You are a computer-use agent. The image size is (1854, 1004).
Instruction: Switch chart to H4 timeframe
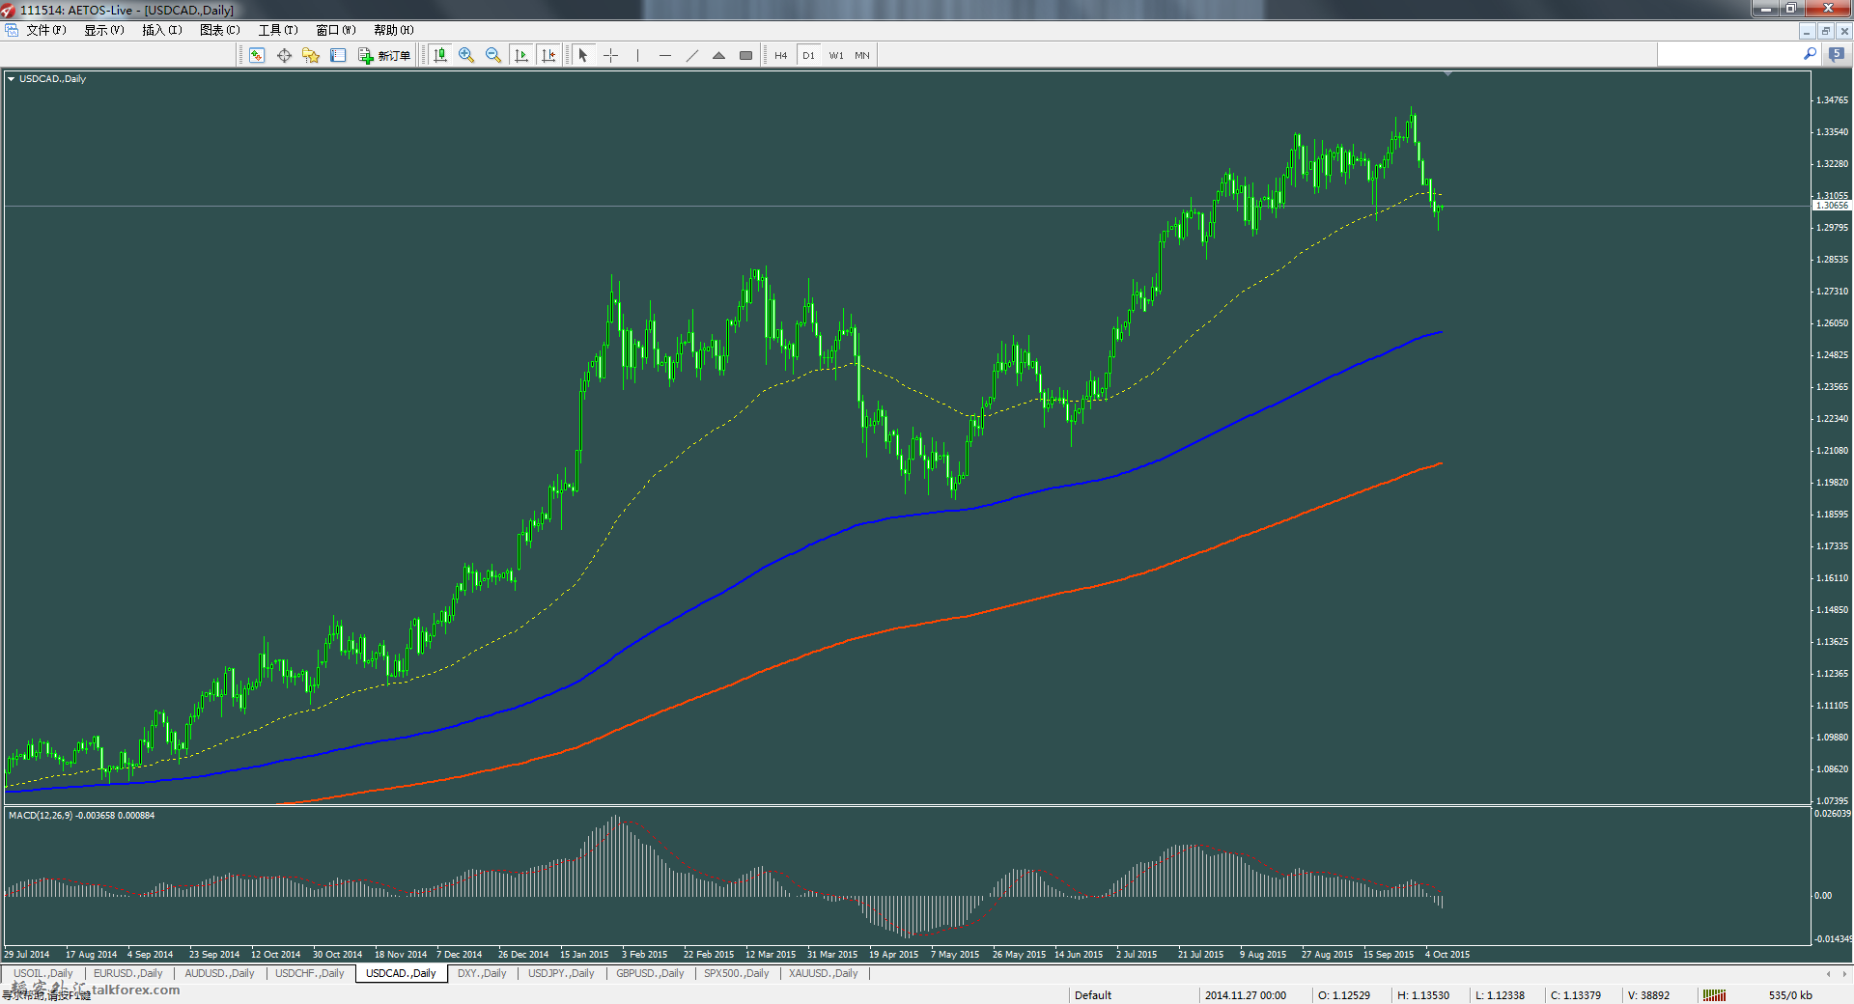781,55
